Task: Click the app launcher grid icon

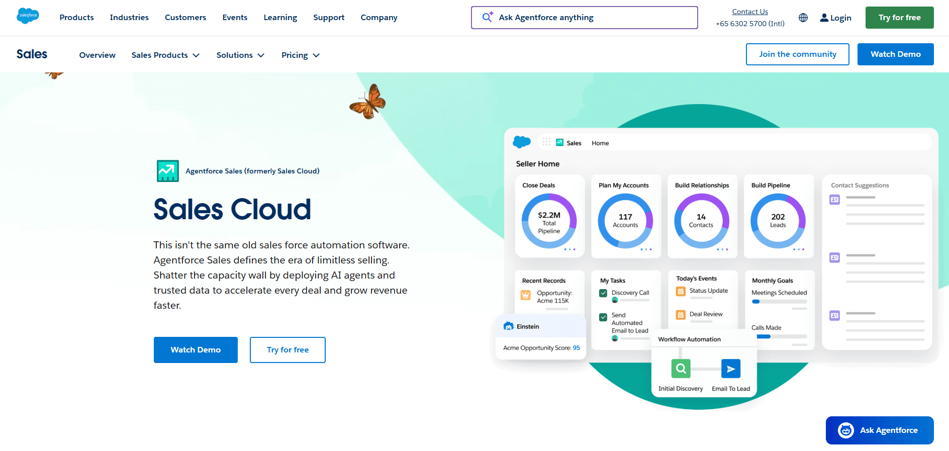Action: point(546,142)
